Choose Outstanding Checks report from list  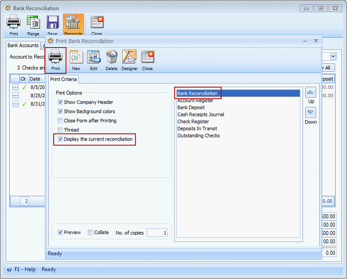[x=198, y=136]
